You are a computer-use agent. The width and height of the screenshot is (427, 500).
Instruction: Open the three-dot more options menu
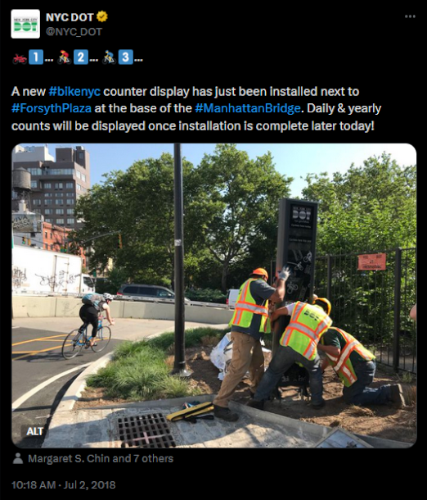click(x=410, y=16)
